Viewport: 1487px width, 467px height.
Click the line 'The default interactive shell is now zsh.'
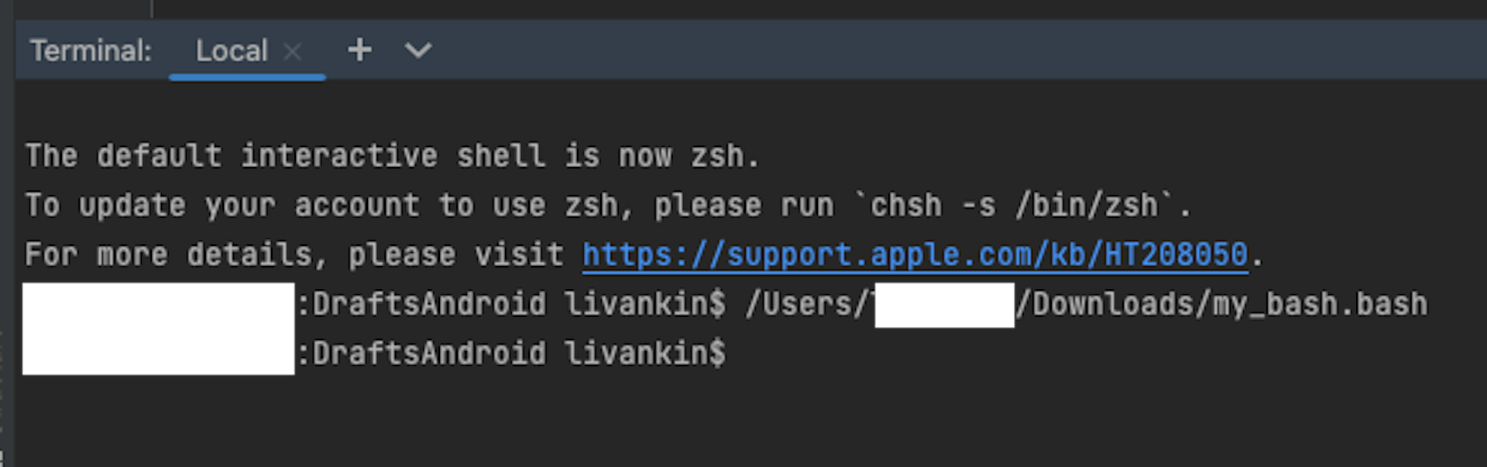[392, 156]
